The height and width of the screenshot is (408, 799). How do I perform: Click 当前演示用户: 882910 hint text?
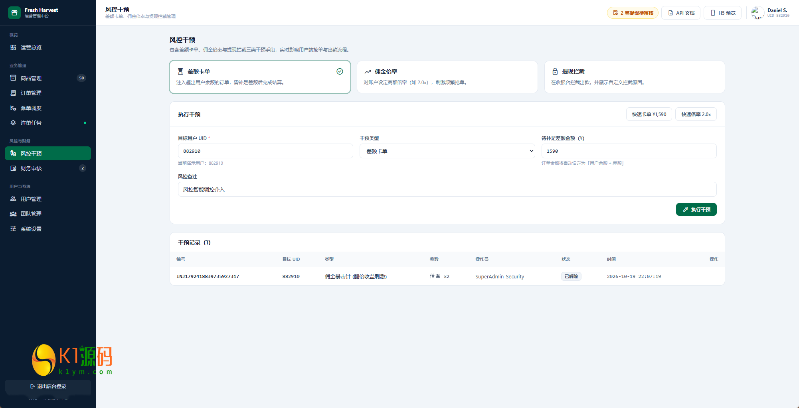(x=200, y=163)
